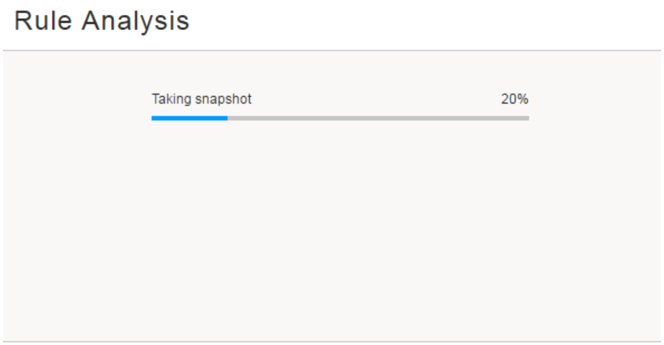This screenshot has width=664, height=345.
Task: Click the middle of the gray progress track
Action: click(x=378, y=118)
